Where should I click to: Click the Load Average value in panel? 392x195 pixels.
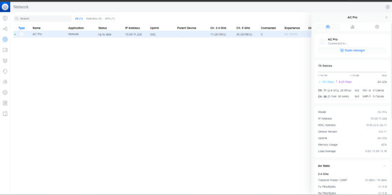[x=376, y=151]
